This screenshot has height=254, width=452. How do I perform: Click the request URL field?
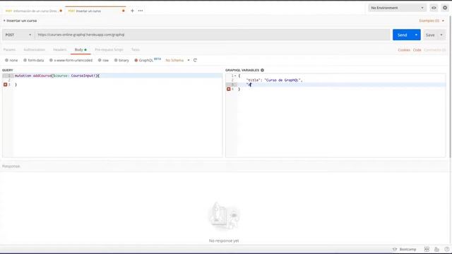click(x=213, y=35)
